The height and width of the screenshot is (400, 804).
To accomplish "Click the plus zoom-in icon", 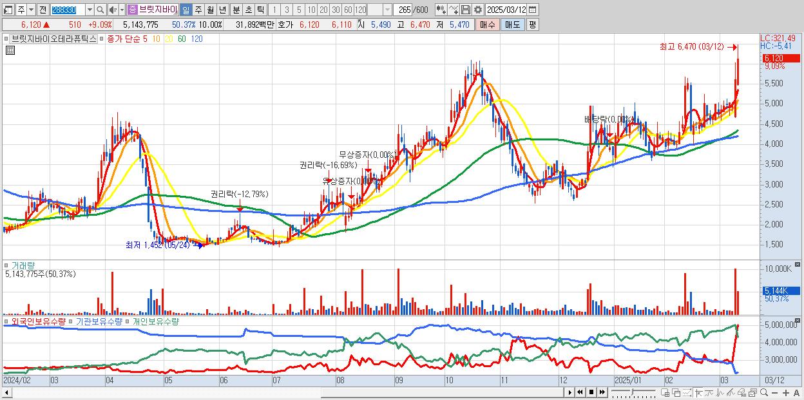I will click(786, 393).
